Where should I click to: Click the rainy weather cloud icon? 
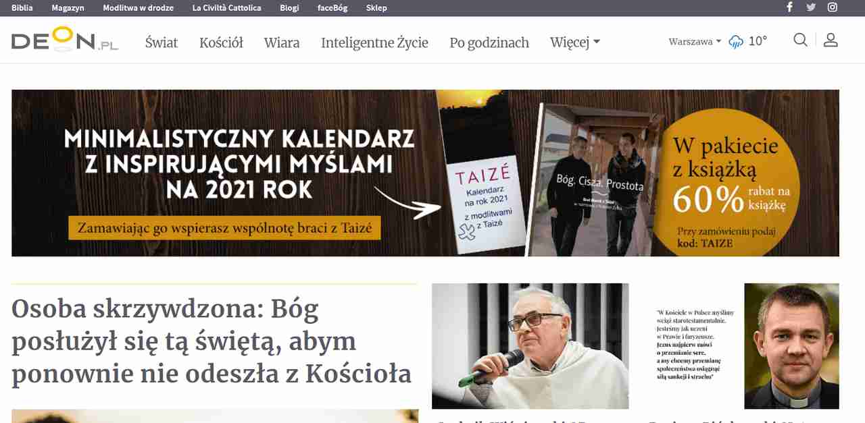[x=736, y=42]
